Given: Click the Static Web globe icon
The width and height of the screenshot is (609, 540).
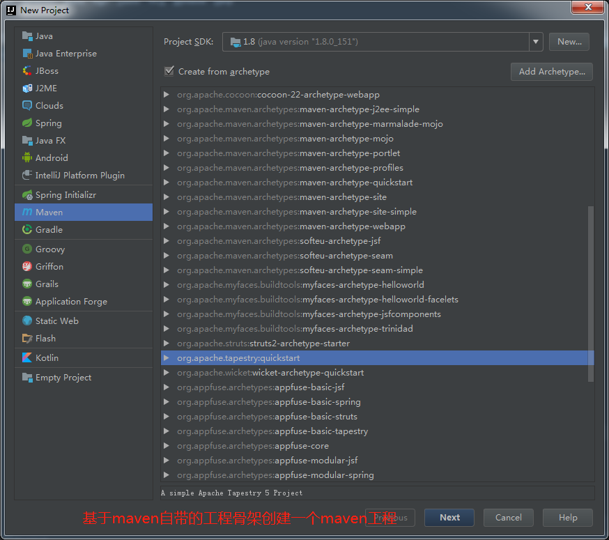Looking at the screenshot, I should 27,321.
